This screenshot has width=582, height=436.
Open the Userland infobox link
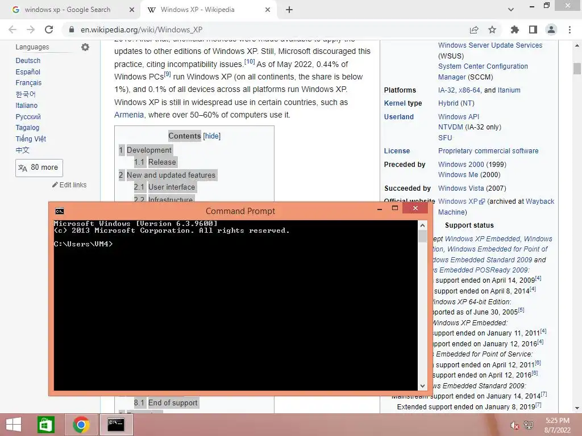[x=398, y=117]
